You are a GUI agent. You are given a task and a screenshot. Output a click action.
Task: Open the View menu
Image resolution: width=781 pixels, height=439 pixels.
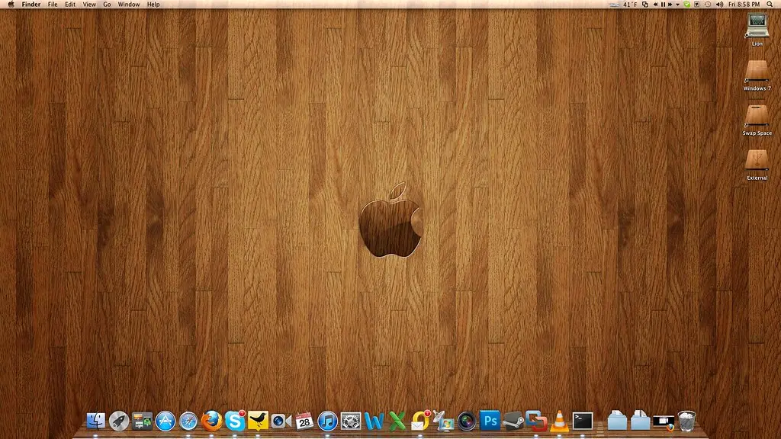tap(89, 5)
